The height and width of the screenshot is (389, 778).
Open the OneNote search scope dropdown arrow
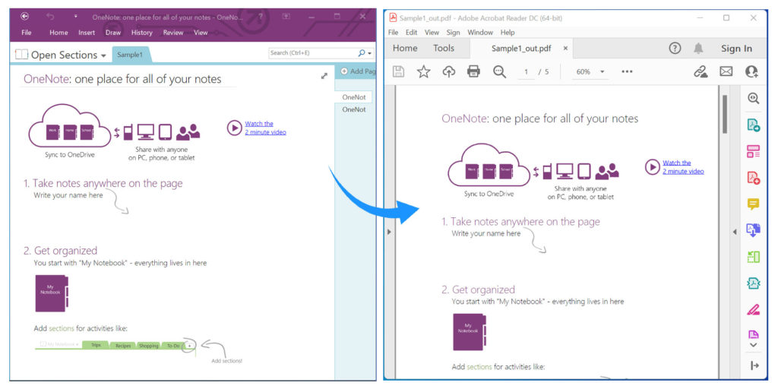point(370,53)
